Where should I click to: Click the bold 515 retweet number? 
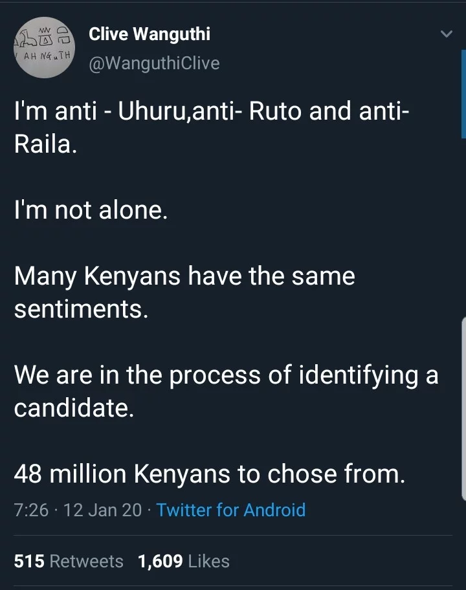[29, 561]
